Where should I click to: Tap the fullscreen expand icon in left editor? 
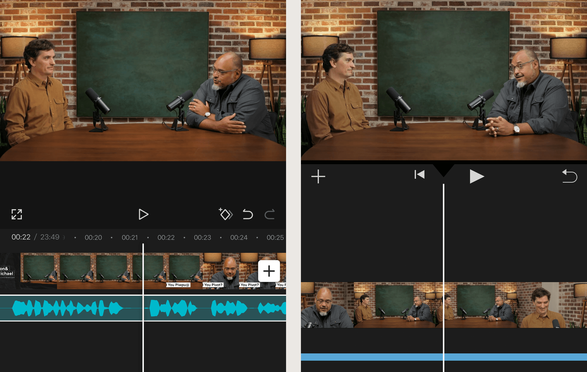(17, 214)
